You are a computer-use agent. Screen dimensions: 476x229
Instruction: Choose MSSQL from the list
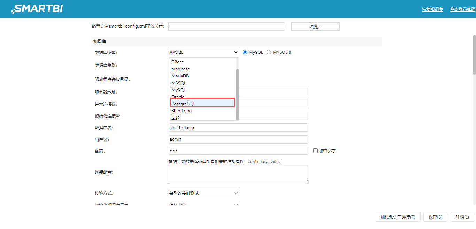[202, 83]
